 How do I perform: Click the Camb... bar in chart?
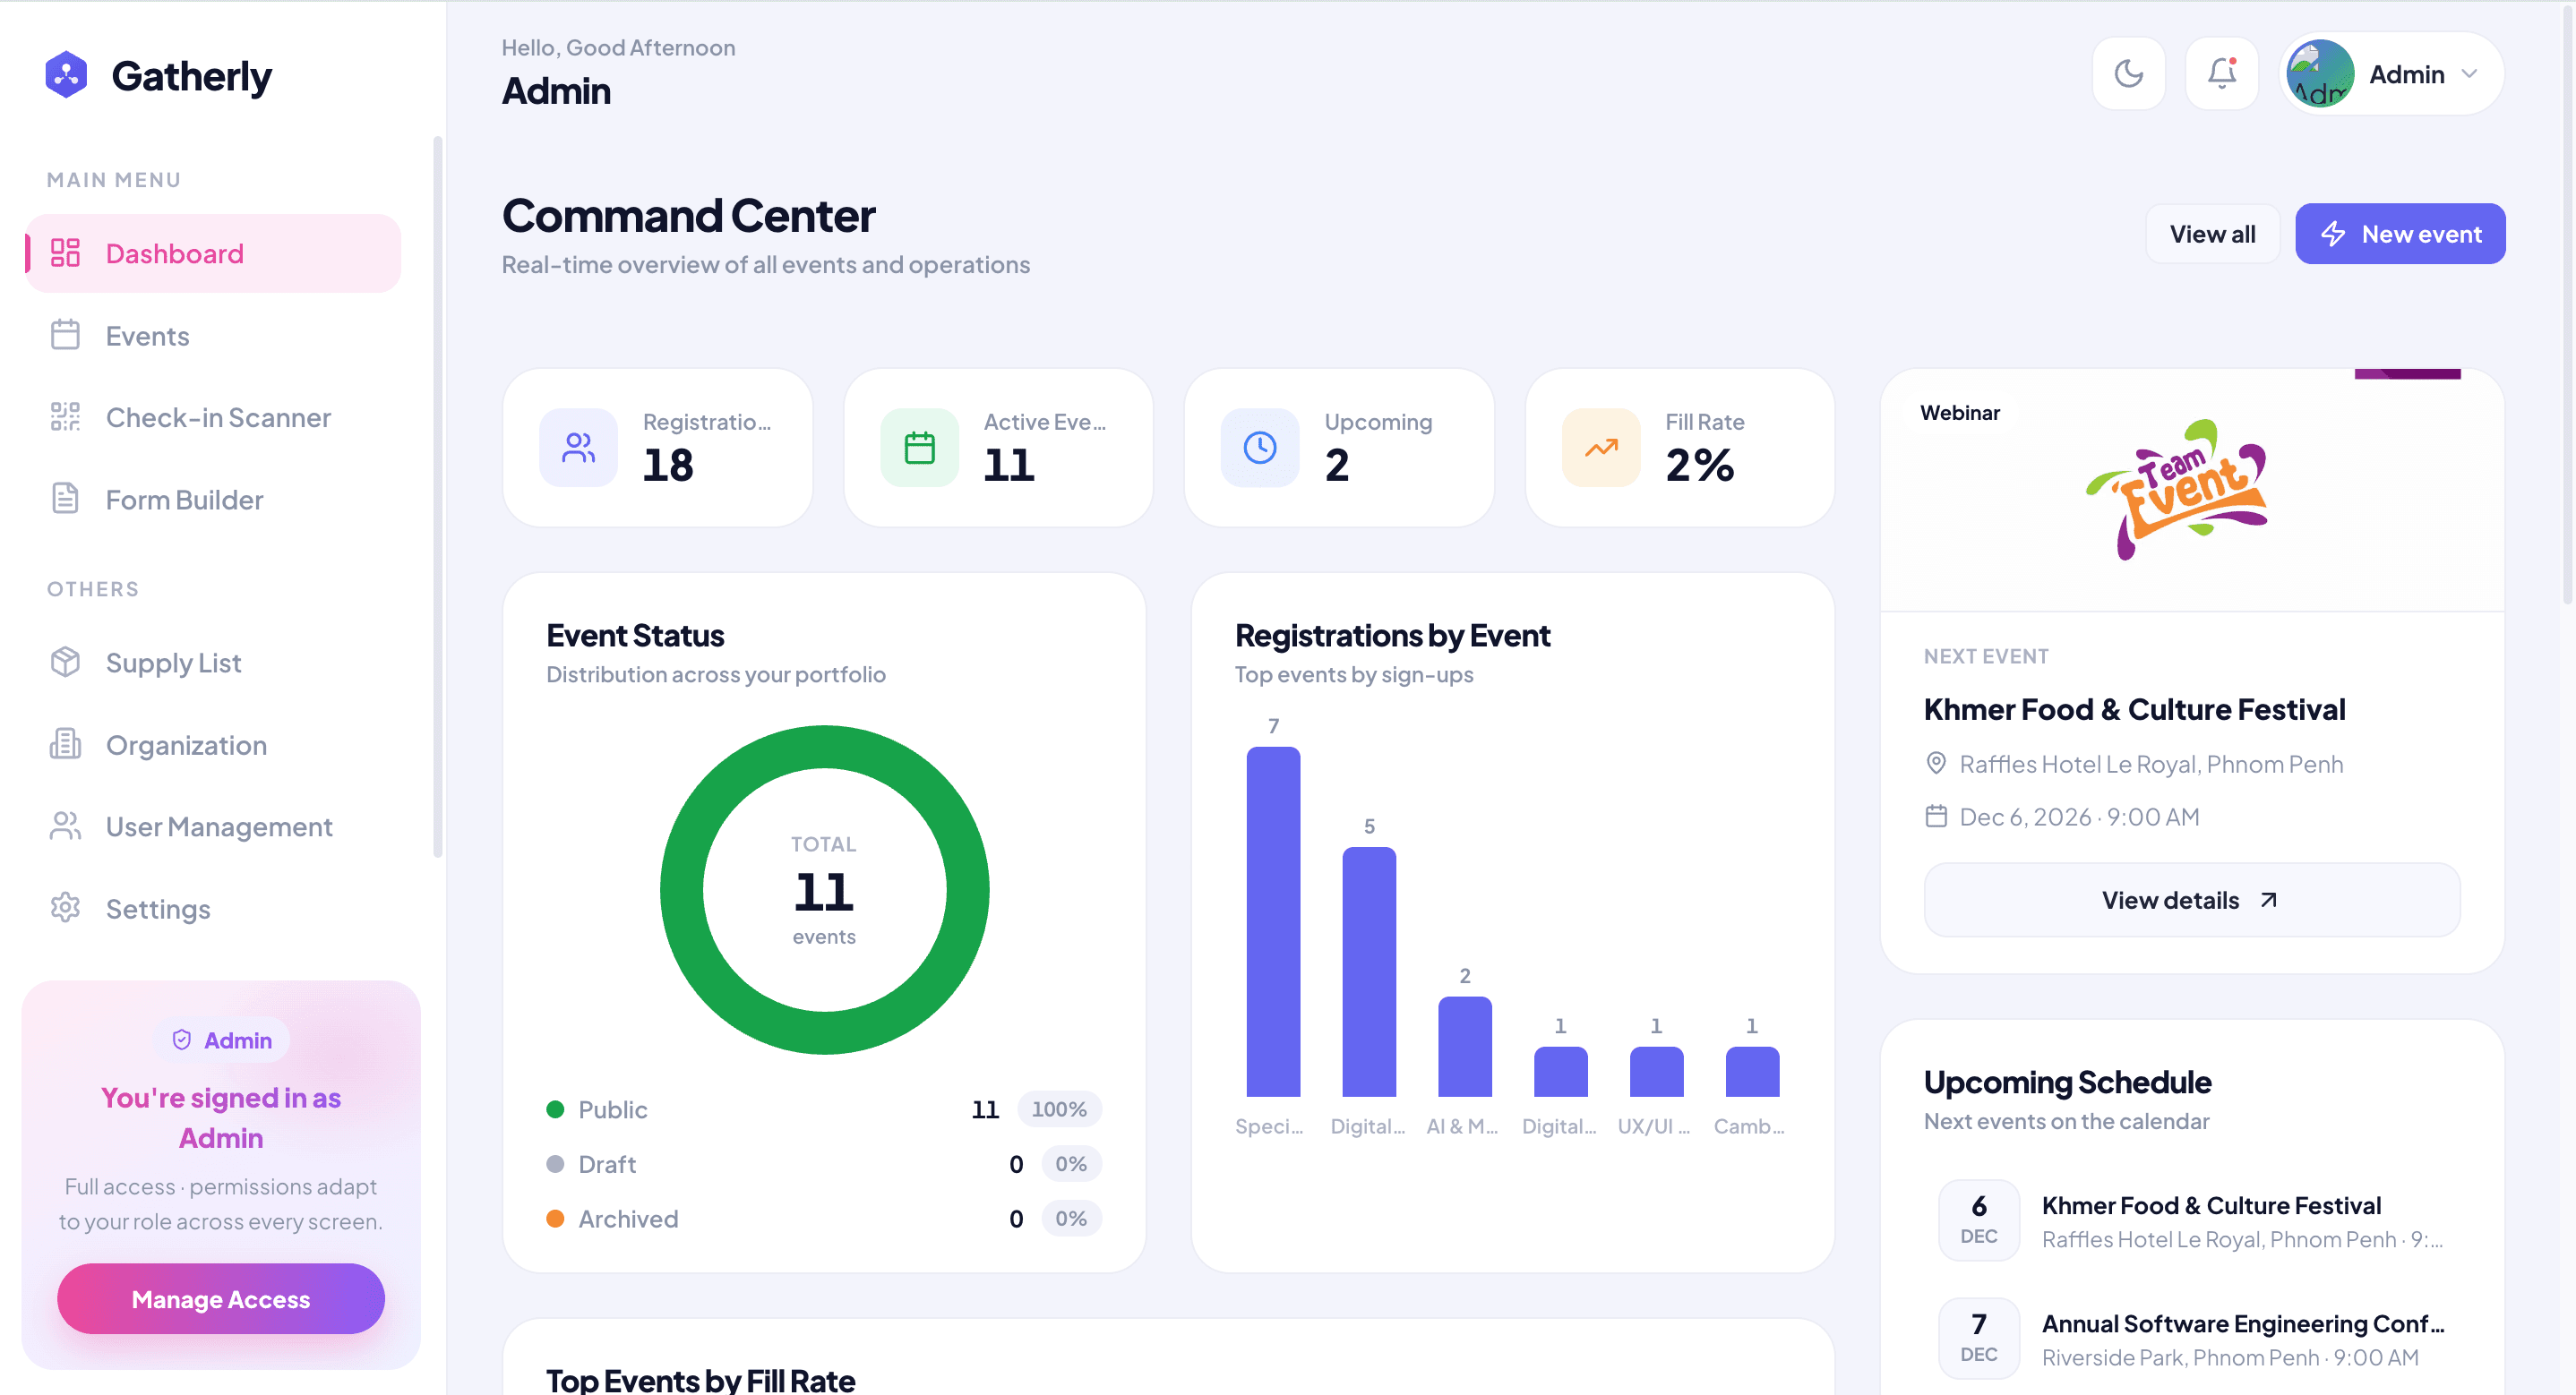1752,1071
